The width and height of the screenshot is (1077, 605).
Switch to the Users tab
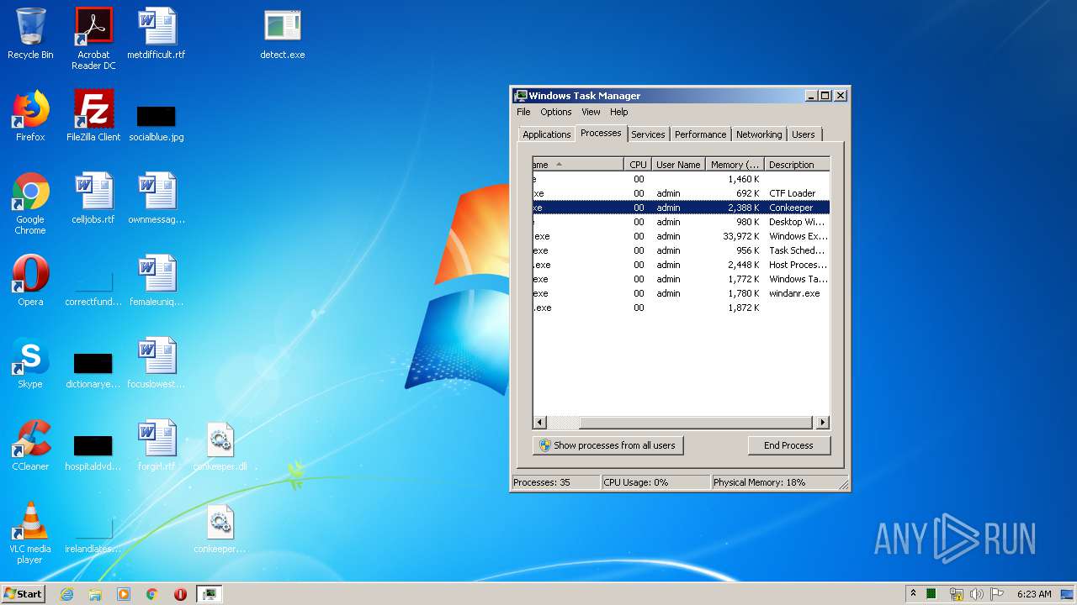click(804, 134)
